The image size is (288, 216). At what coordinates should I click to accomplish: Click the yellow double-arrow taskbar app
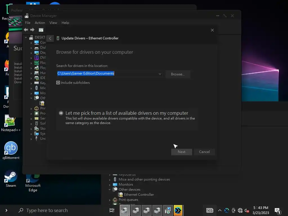[x=178, y=210]
